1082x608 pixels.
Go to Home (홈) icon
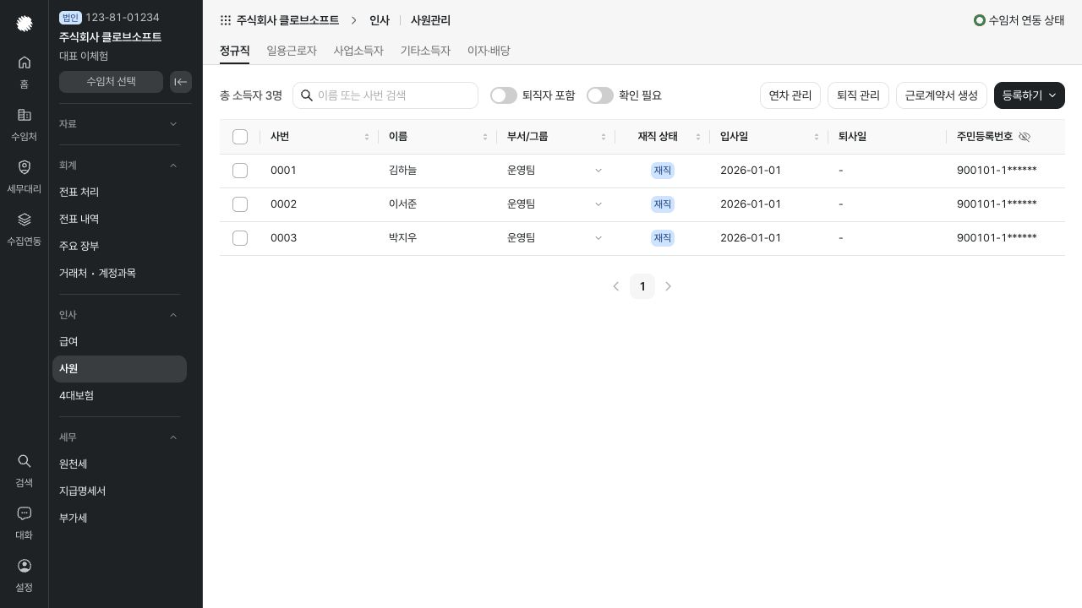point(25,62)
